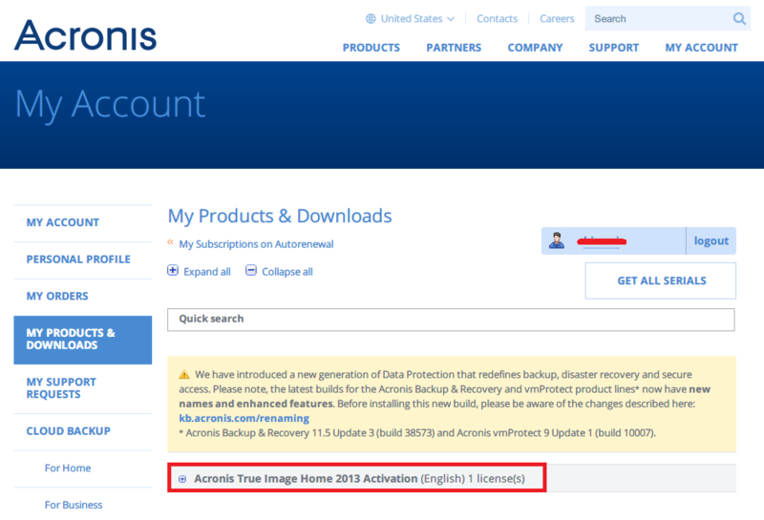The image size is (764, 520).
Task: Click the Contacts link
Action: tap(497, 18)
